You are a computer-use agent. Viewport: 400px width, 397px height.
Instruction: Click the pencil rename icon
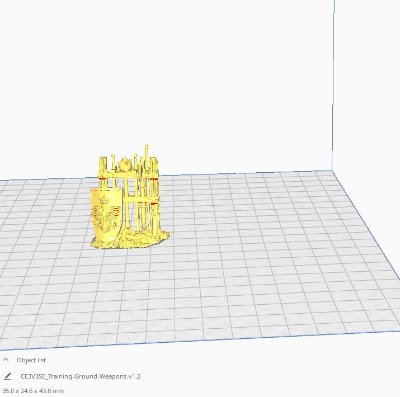coord(7,376)
